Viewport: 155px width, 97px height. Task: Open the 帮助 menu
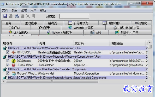click(x=43, y=10)
